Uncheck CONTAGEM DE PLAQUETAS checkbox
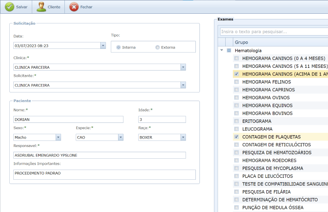The height and width of the screenshot is (212, 328). point(237,137)
